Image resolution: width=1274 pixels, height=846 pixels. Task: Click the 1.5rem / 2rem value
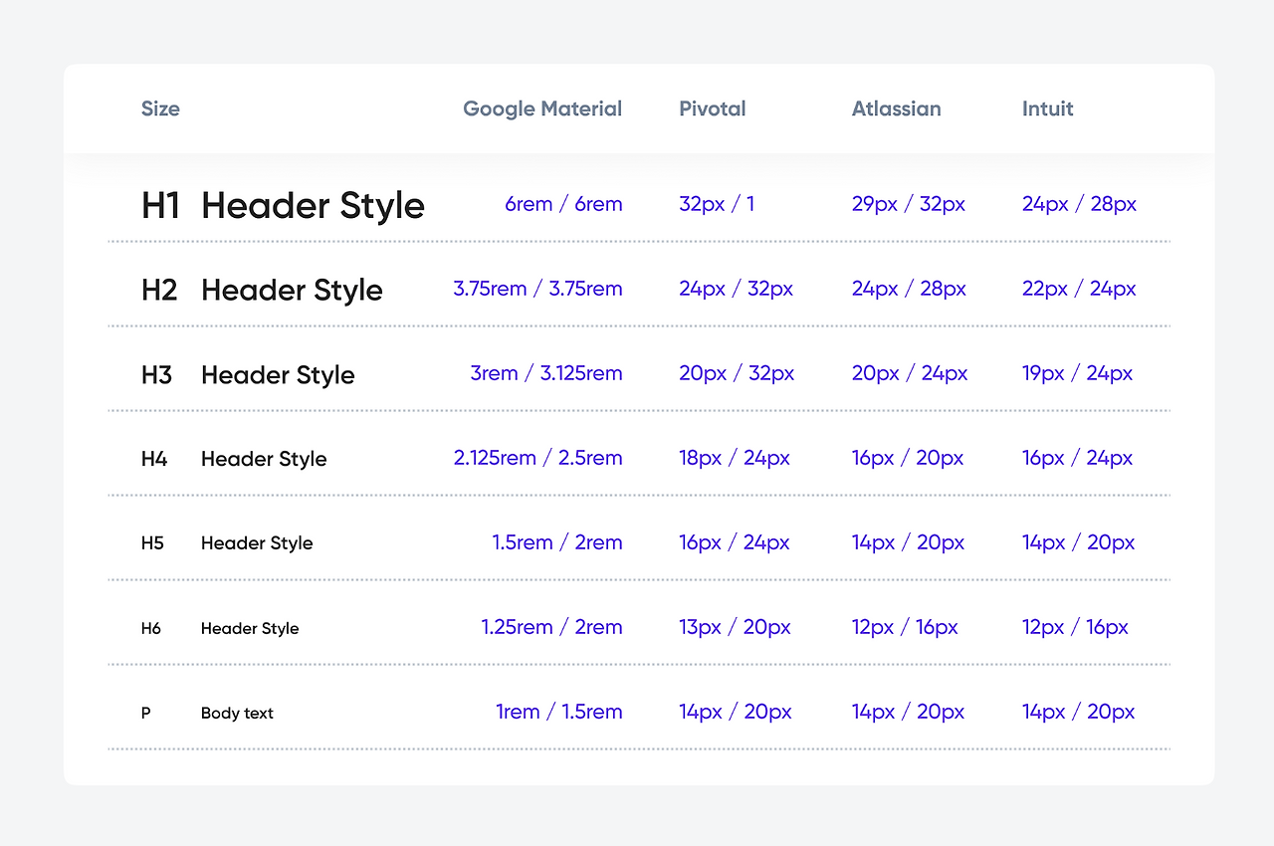click(x=557, y=542)
